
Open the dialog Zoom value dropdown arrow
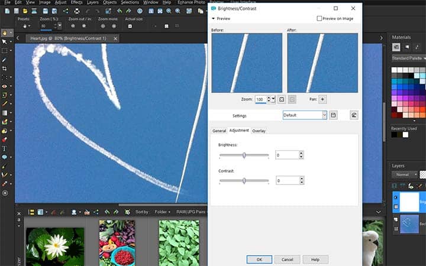pos(273,100)
